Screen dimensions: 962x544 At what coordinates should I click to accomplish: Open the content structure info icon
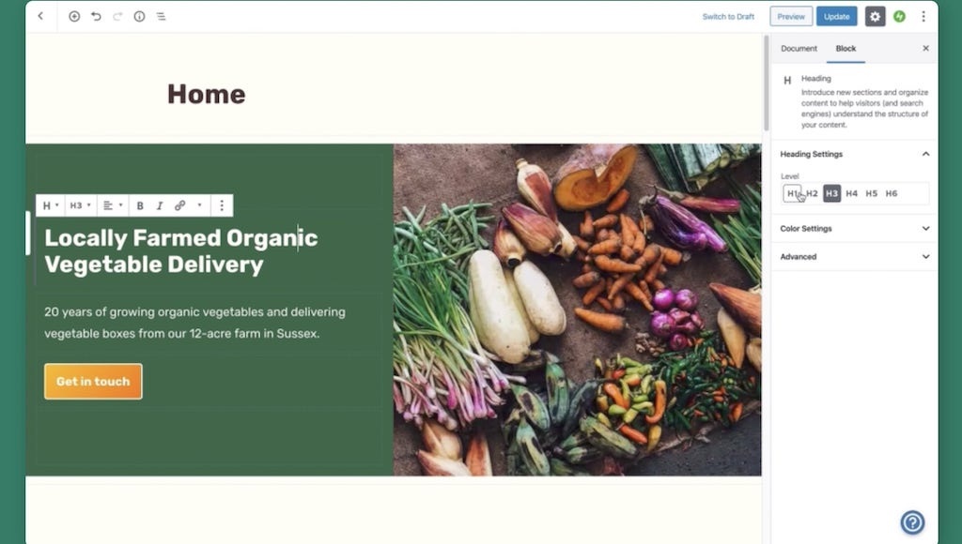[140, 17]
